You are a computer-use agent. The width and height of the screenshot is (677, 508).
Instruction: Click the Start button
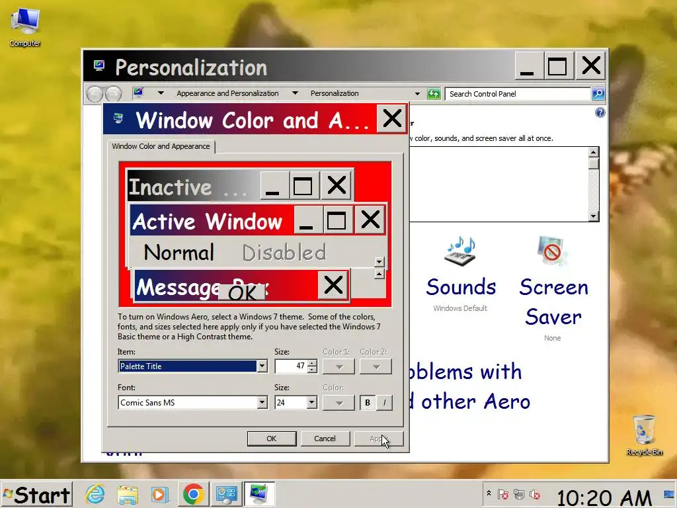(36, 495)
